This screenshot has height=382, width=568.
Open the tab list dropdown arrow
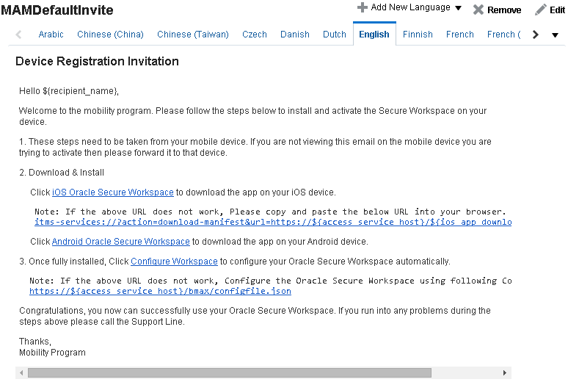click(x=555, y=35)
